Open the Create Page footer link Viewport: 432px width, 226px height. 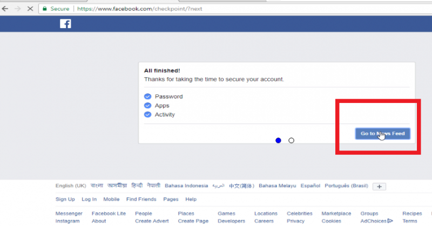193,221
